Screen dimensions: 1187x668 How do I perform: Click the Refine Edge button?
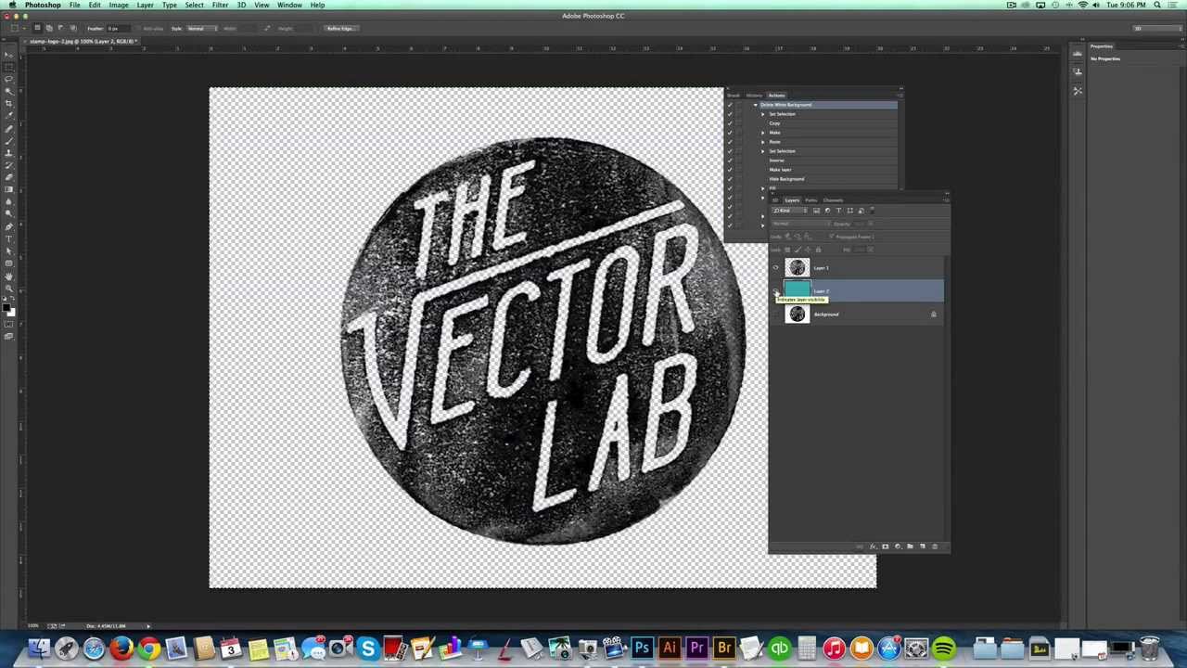pyautogui.click(x=339, y=29)
